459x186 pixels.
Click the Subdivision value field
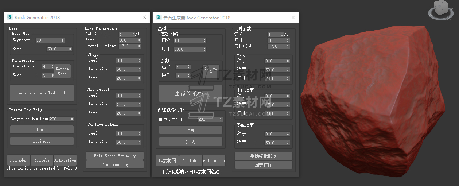point(125,34)
